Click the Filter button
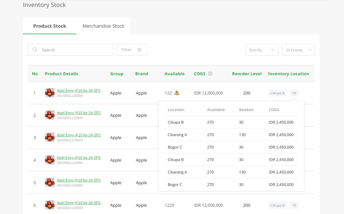This screenshot has width=344, height=214. pos(132,50)
